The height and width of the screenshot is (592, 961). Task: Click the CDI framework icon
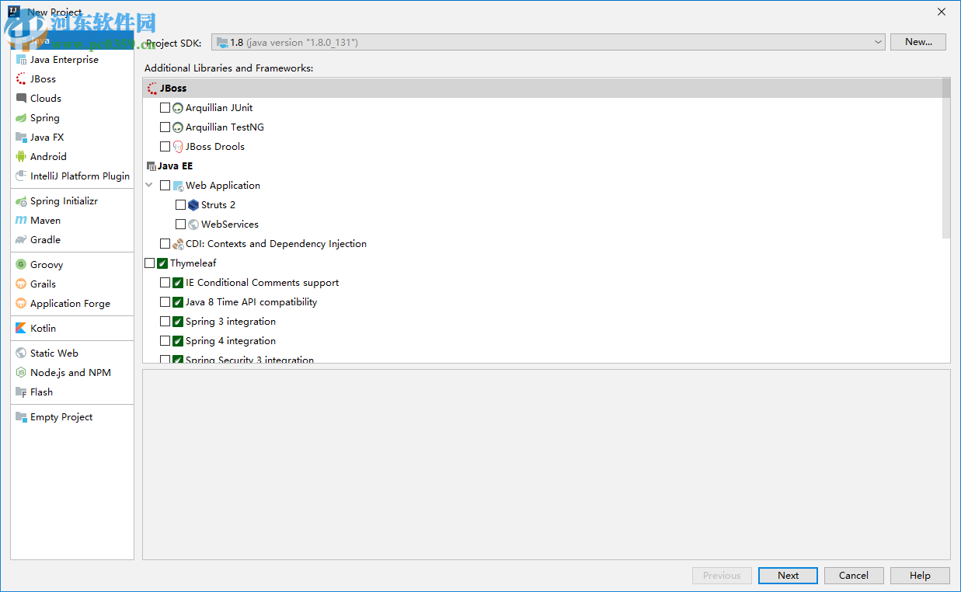[178, 244]
